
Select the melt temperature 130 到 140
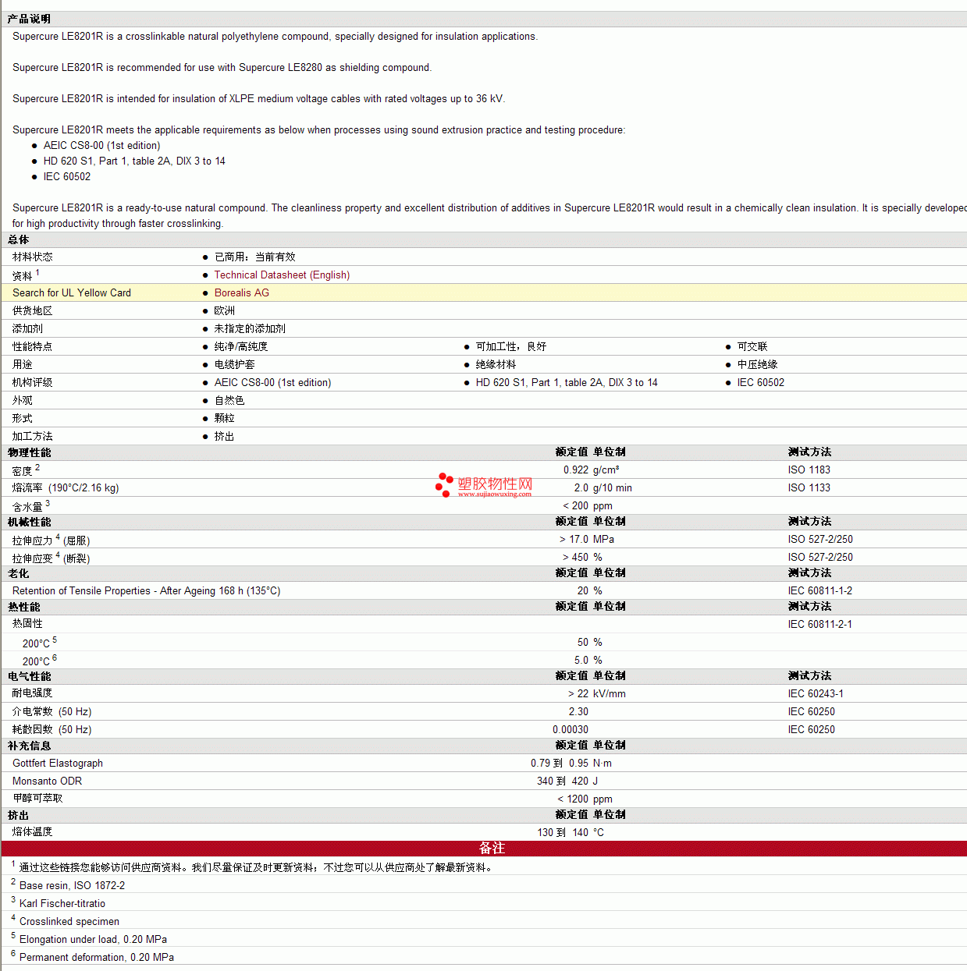pyautogui.click(x=563, y=832)
